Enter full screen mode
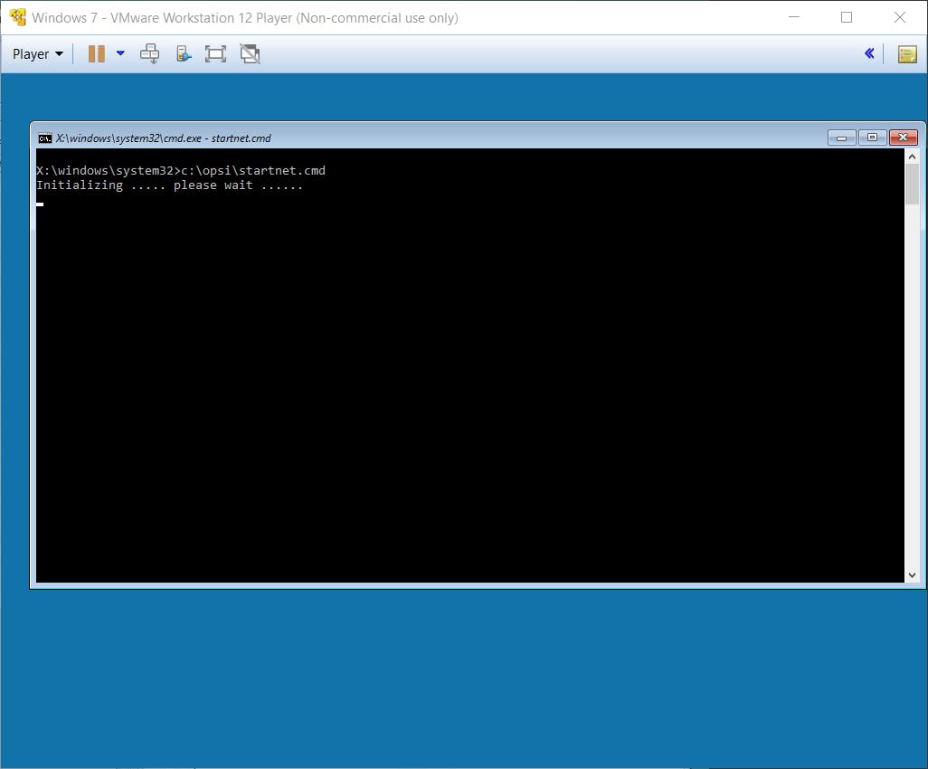The width and height of the screenshot is (928, 769). point(215,54)
